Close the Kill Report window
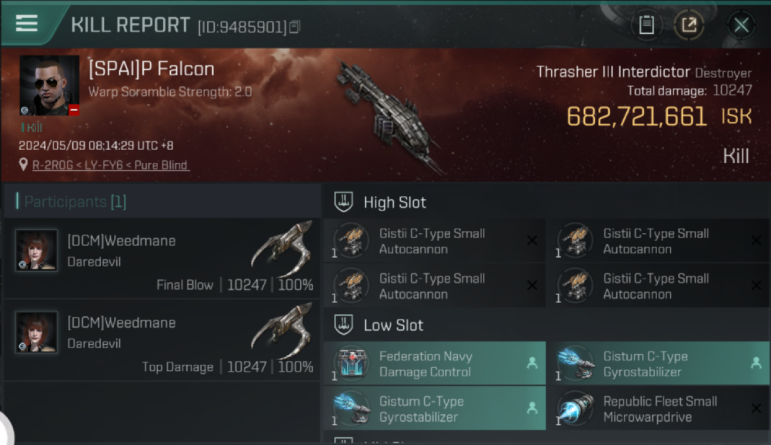 click(x=741, y=25)
